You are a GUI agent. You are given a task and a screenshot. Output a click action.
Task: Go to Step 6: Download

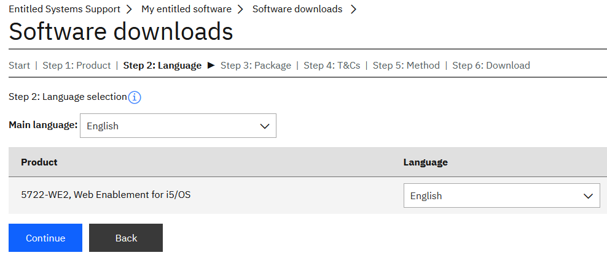491,65
